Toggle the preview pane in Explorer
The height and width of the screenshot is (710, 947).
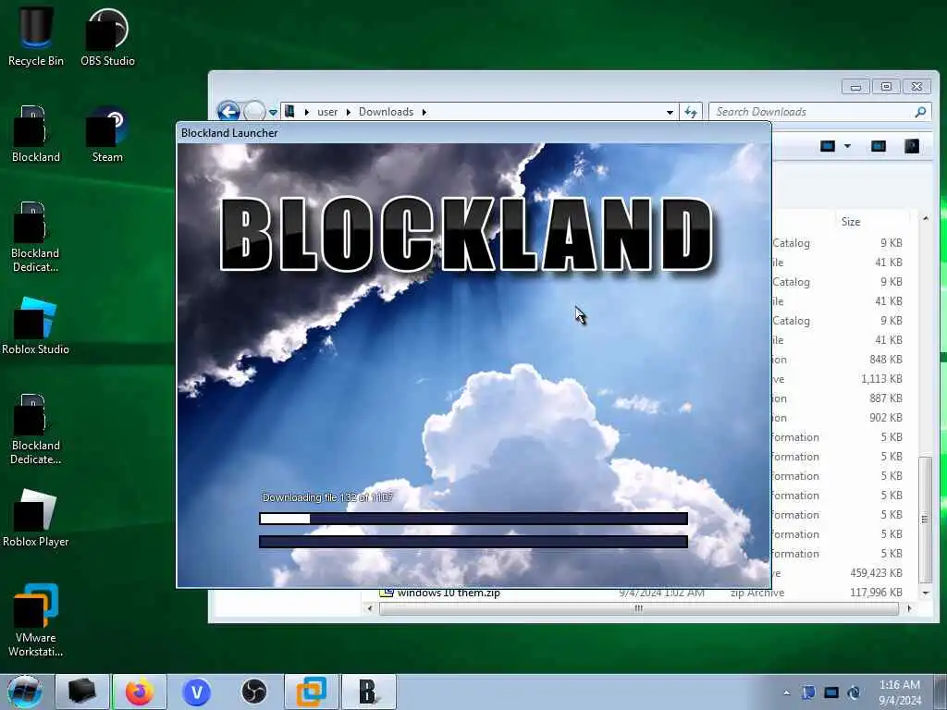pos(879,146)
